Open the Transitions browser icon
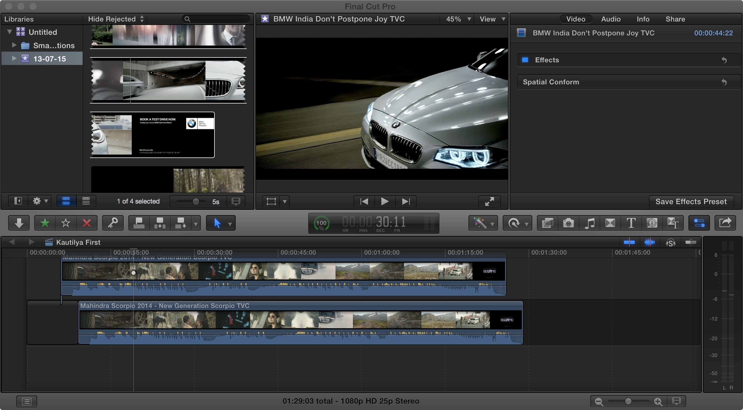This screenshot has width=743, height=410. (x=610, y=223)
